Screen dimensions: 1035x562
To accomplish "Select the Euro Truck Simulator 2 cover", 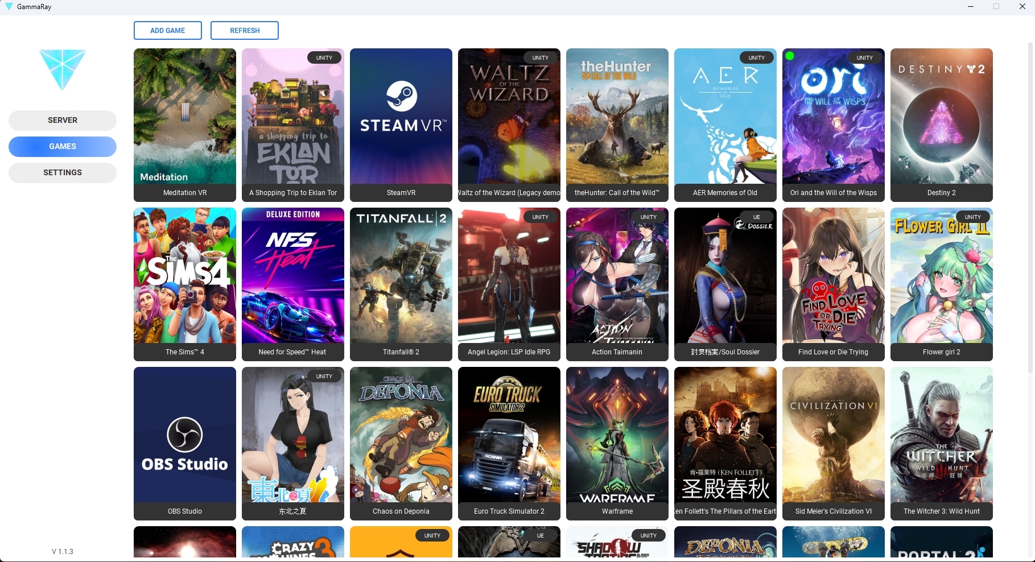I will pos(509,435).
